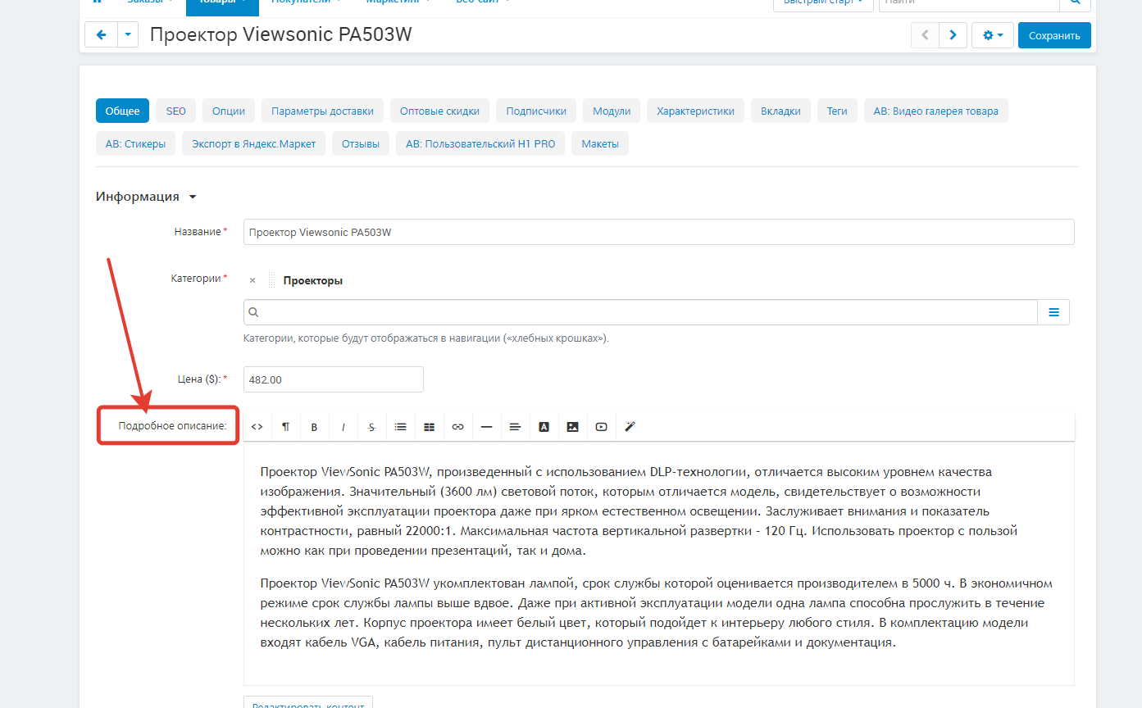Open AB: Пользовательский H1 PRO tab

click(480, 144)
